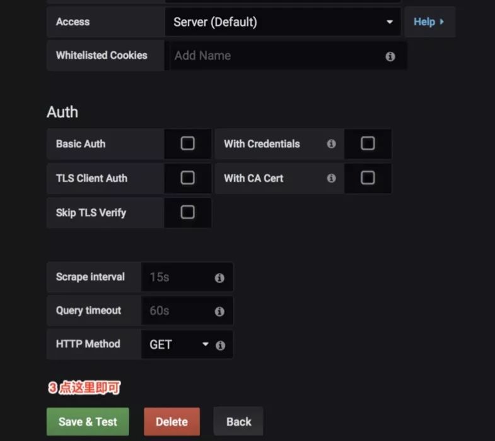Toggle the TLS Client Auth checkbox
Image resolution: width=495 pixels, height=441 pixels.
[187, 178]
